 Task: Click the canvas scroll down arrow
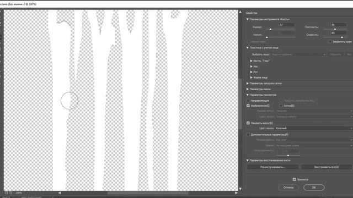[240, 189]
